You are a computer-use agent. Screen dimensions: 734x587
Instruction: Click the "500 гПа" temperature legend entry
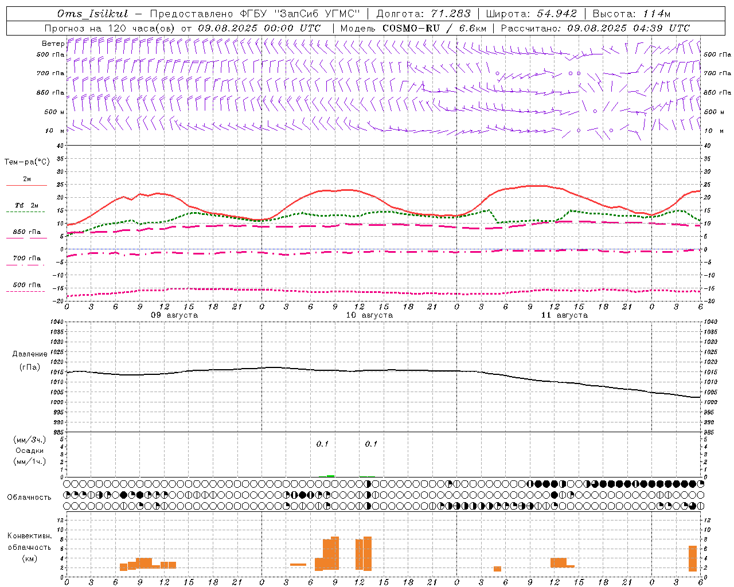click(27, 285)
